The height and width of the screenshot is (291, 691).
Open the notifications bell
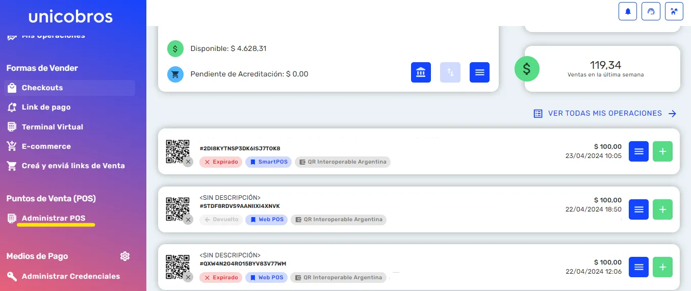tap(628, 11)
